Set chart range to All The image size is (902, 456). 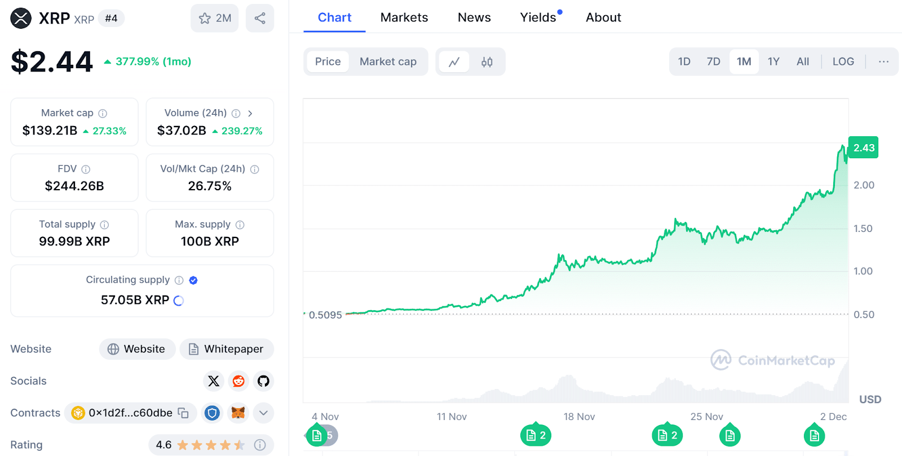click(x=803, y=62)
